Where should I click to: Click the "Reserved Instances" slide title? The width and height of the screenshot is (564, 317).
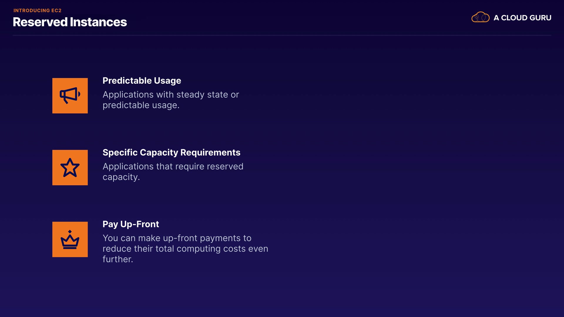pos(70,22)
